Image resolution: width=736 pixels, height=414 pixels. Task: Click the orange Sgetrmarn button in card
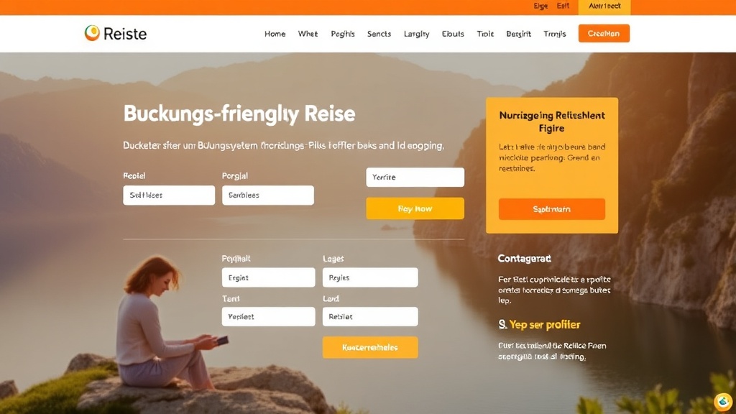pyautogui.click(x=551, y=209)
